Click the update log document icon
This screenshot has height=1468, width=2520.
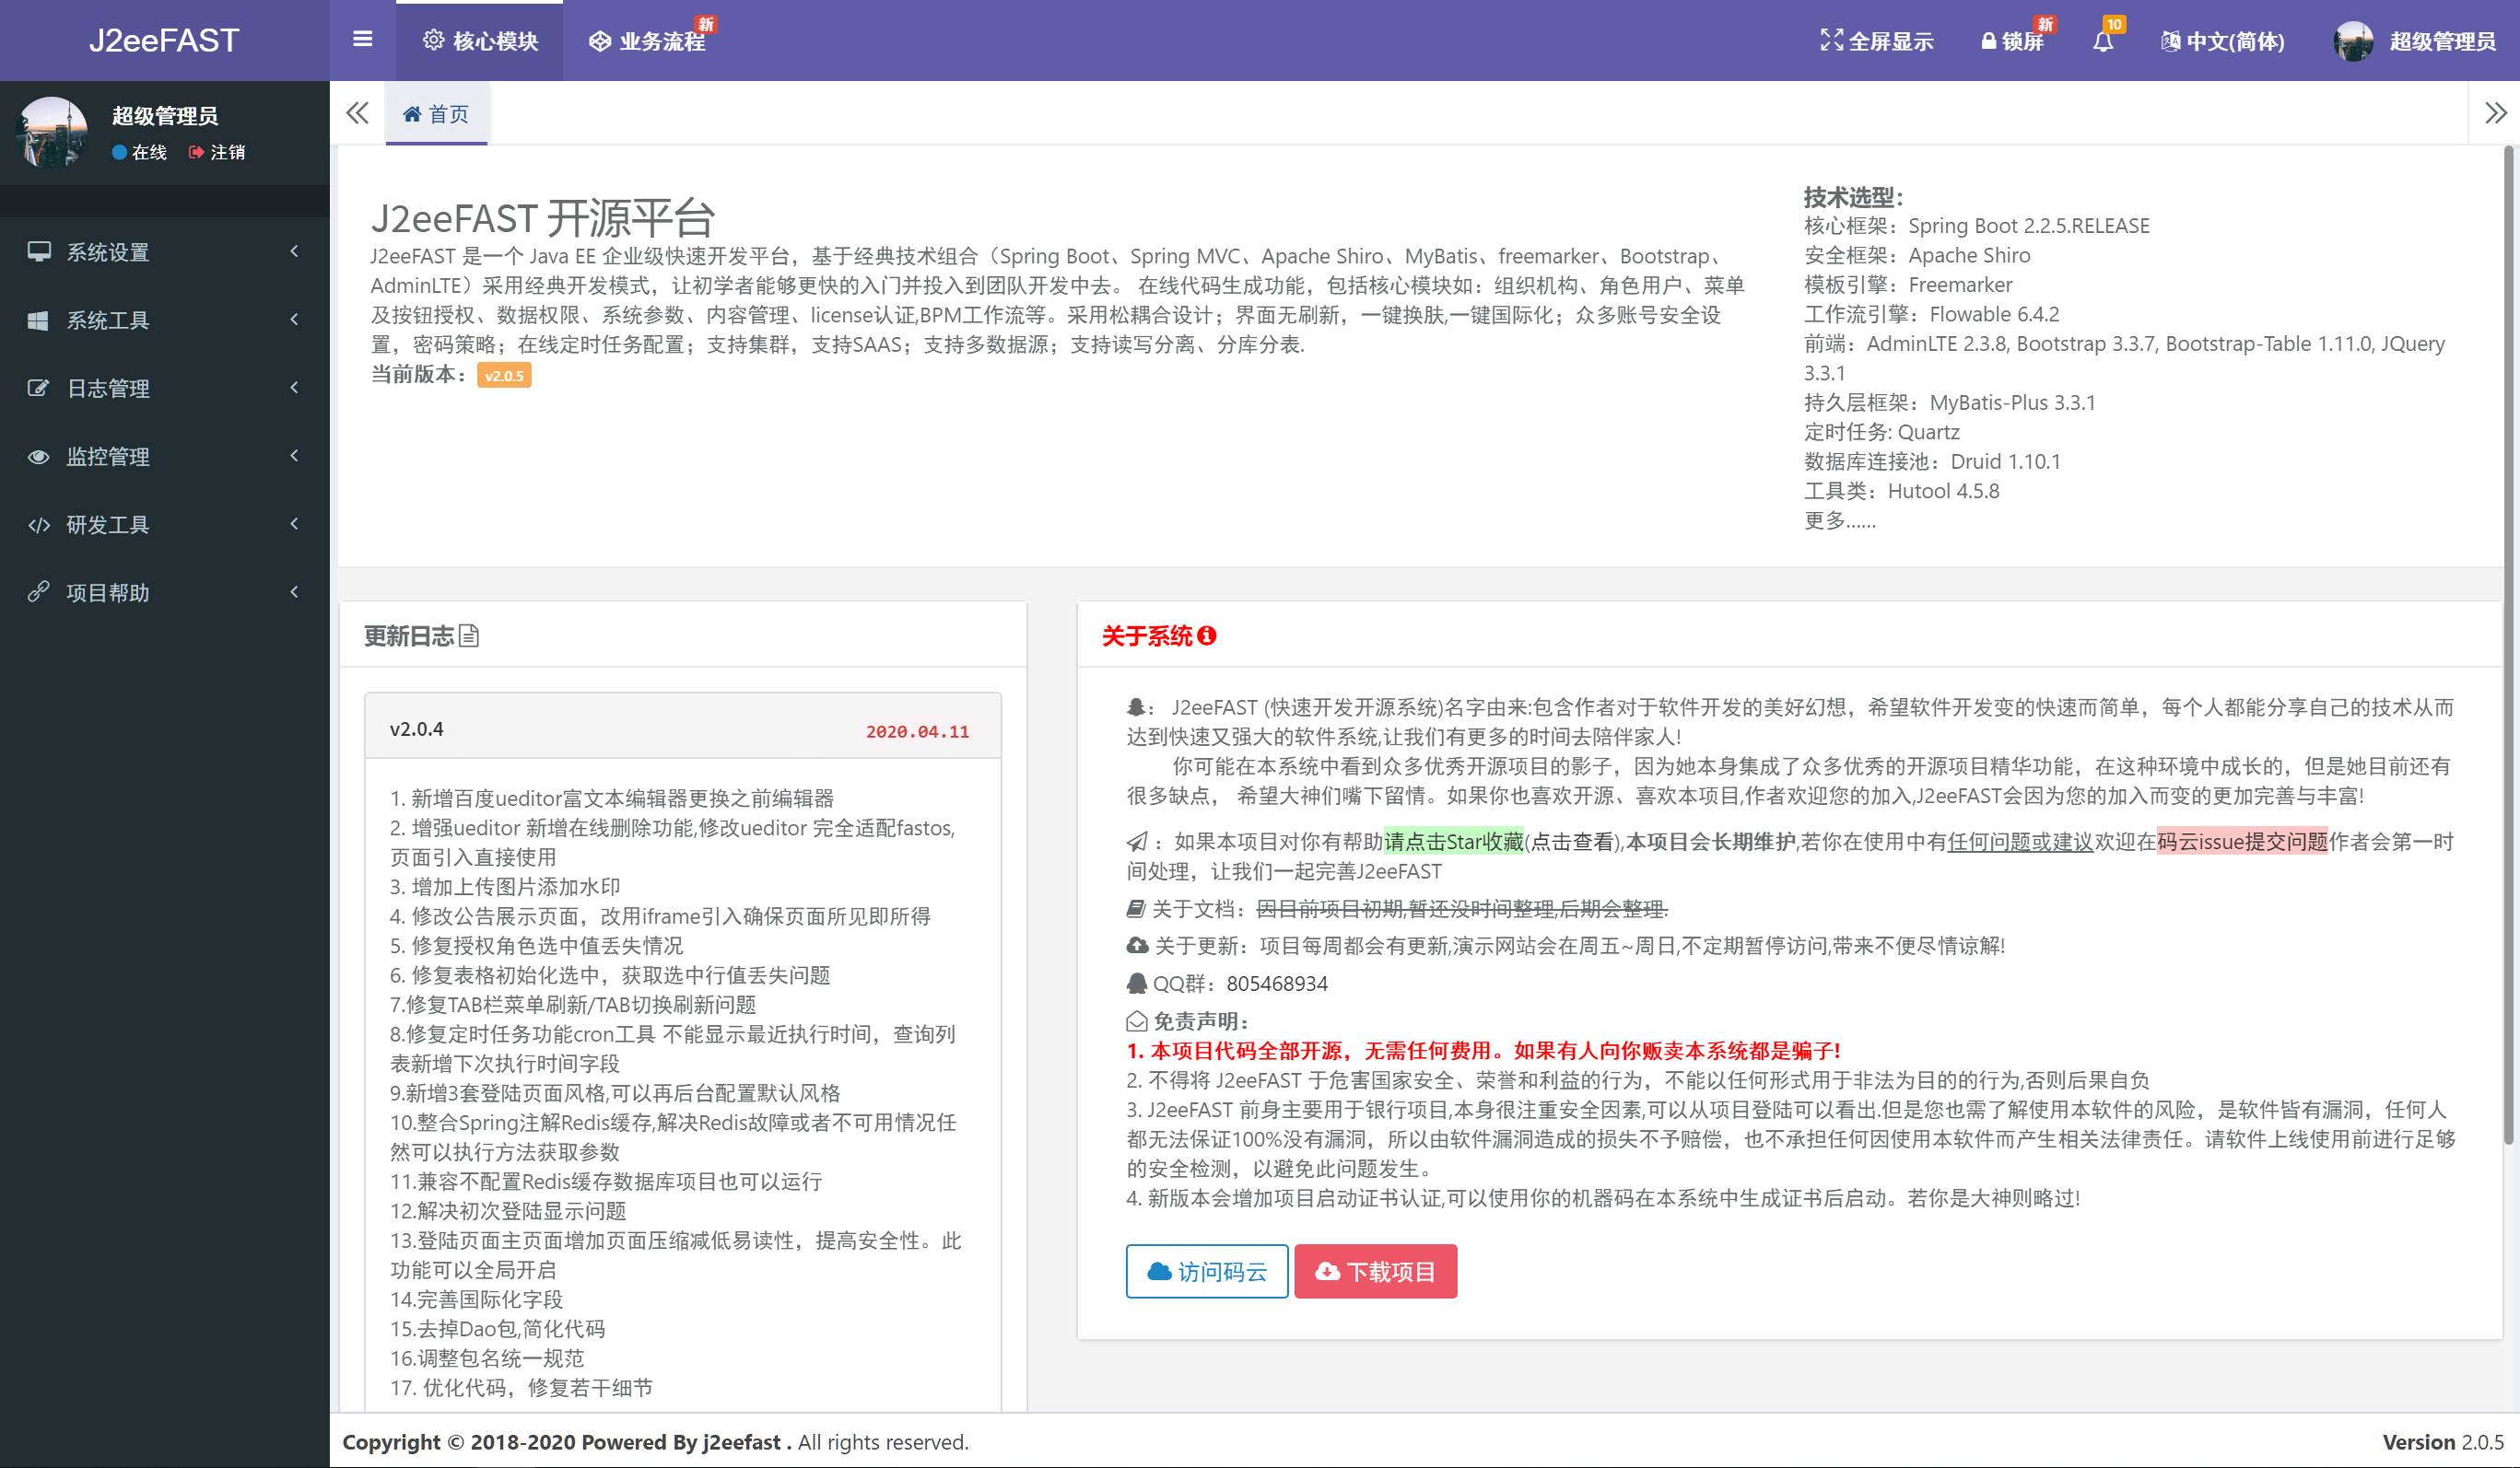pyautogui.click(x=469, y=635)
